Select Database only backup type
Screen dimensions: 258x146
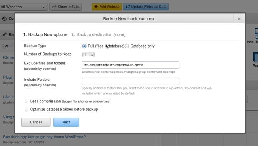tap(127, 46)
